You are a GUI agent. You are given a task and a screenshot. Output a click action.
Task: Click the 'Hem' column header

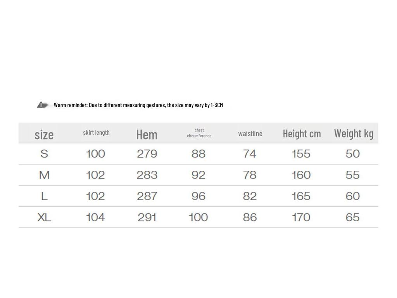click(x=147, y=134)
